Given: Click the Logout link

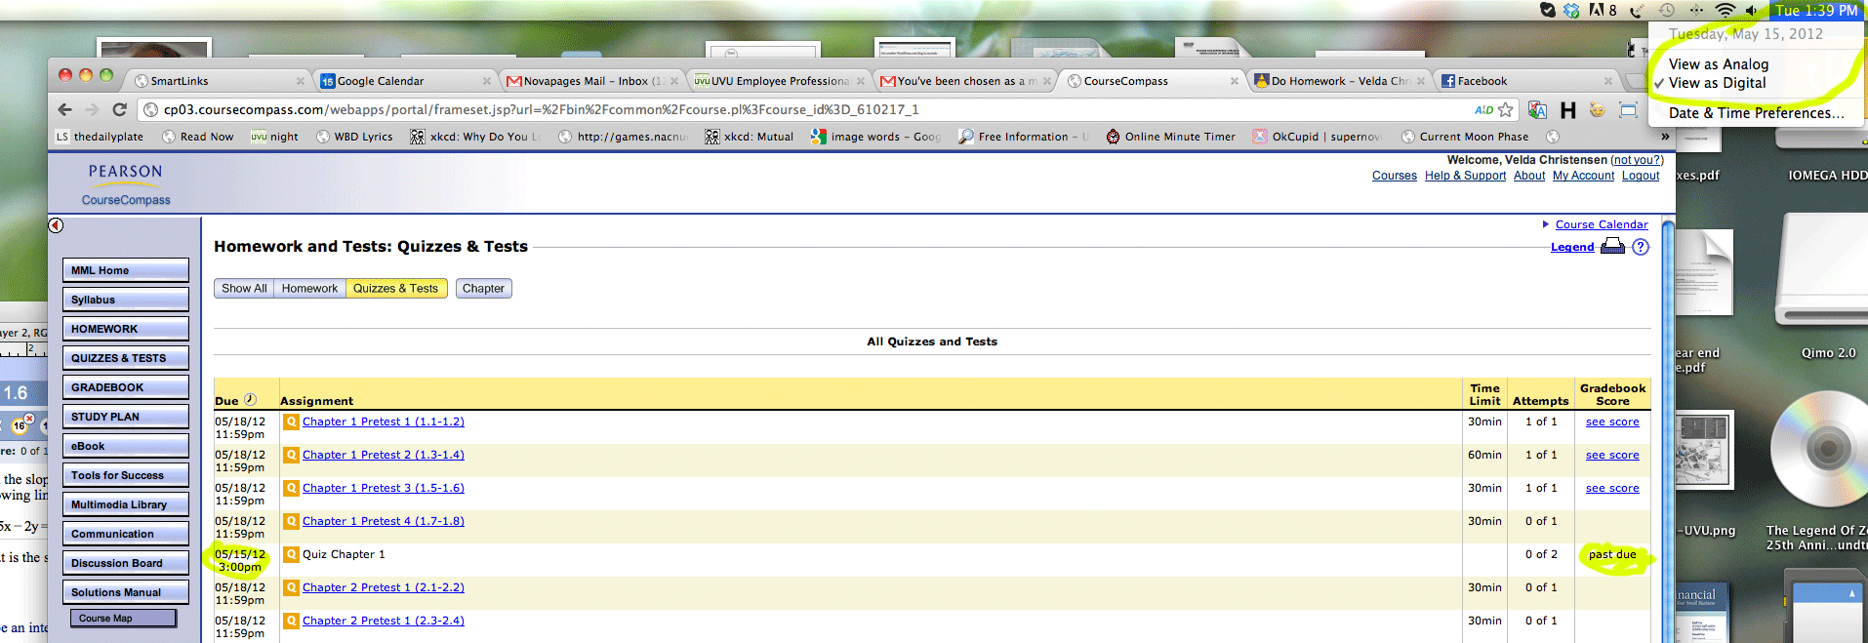Looking at the screenshot, I should (1641, 176).
